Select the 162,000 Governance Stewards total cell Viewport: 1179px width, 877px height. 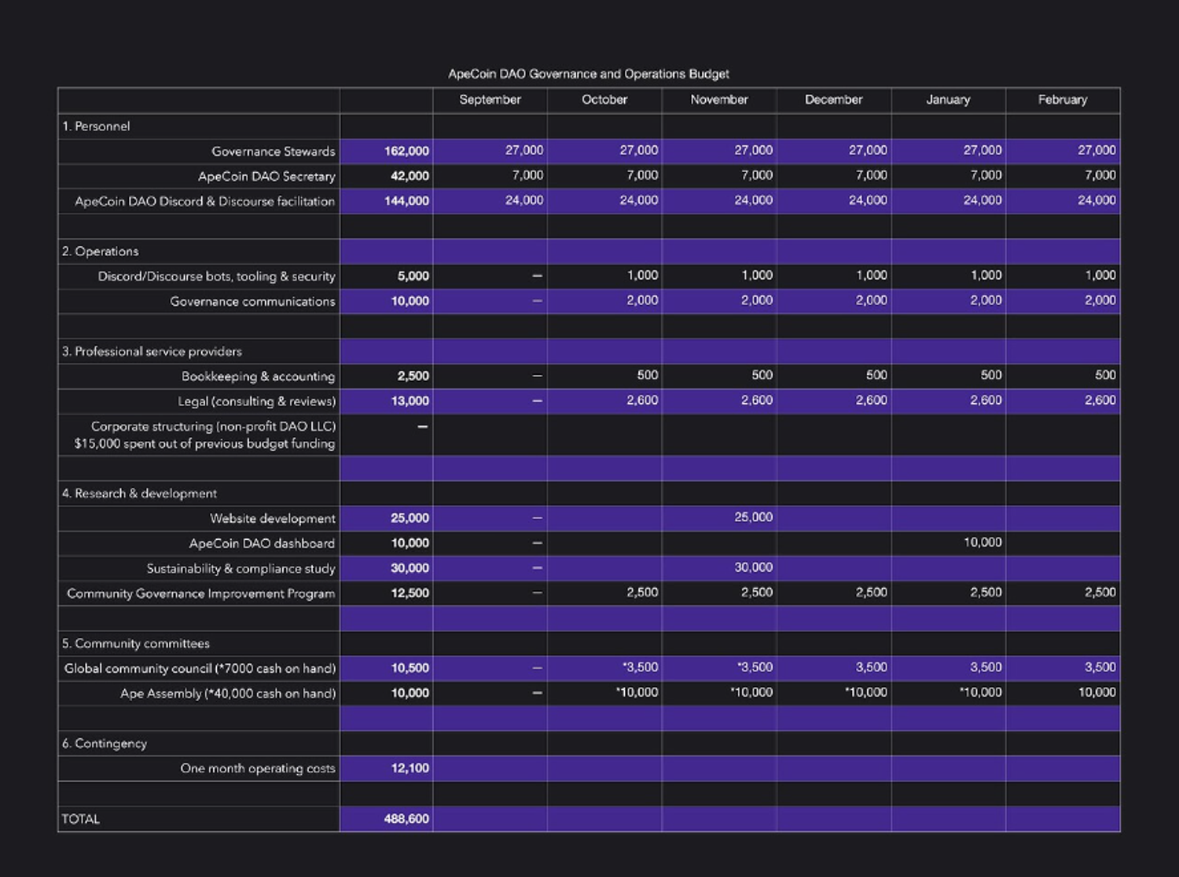406,151
